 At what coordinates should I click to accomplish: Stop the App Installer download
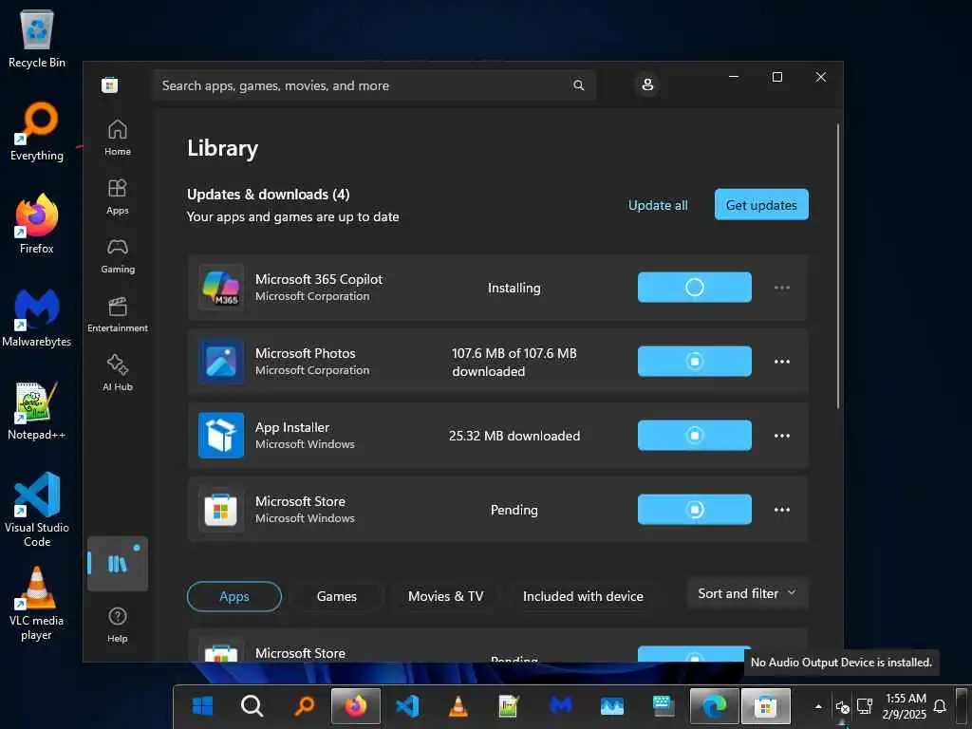click(x=694, y=435)
